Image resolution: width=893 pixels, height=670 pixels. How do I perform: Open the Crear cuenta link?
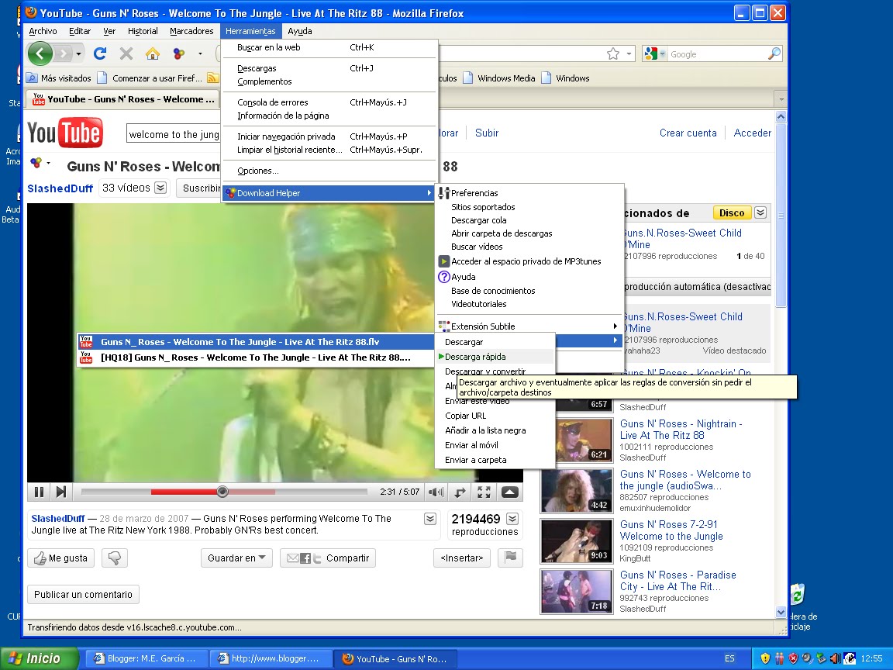[688, 133]
